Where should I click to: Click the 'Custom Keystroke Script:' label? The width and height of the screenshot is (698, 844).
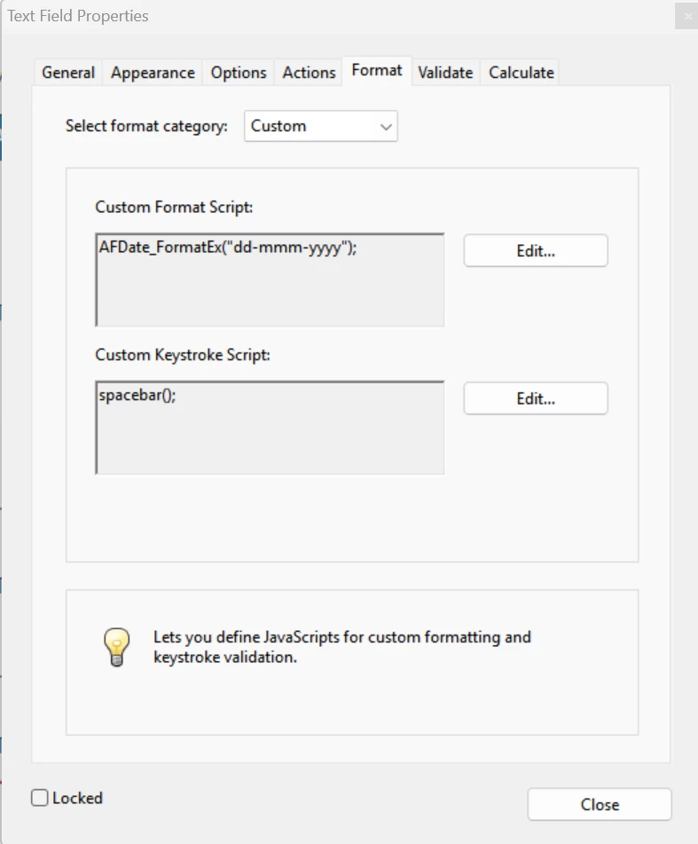[183, 355]
